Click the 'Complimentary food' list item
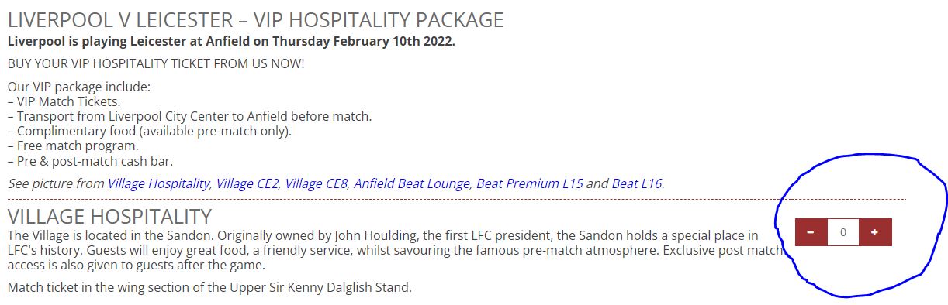The width and height of the screenshot is (948, 305). click(x=150, y=131)
